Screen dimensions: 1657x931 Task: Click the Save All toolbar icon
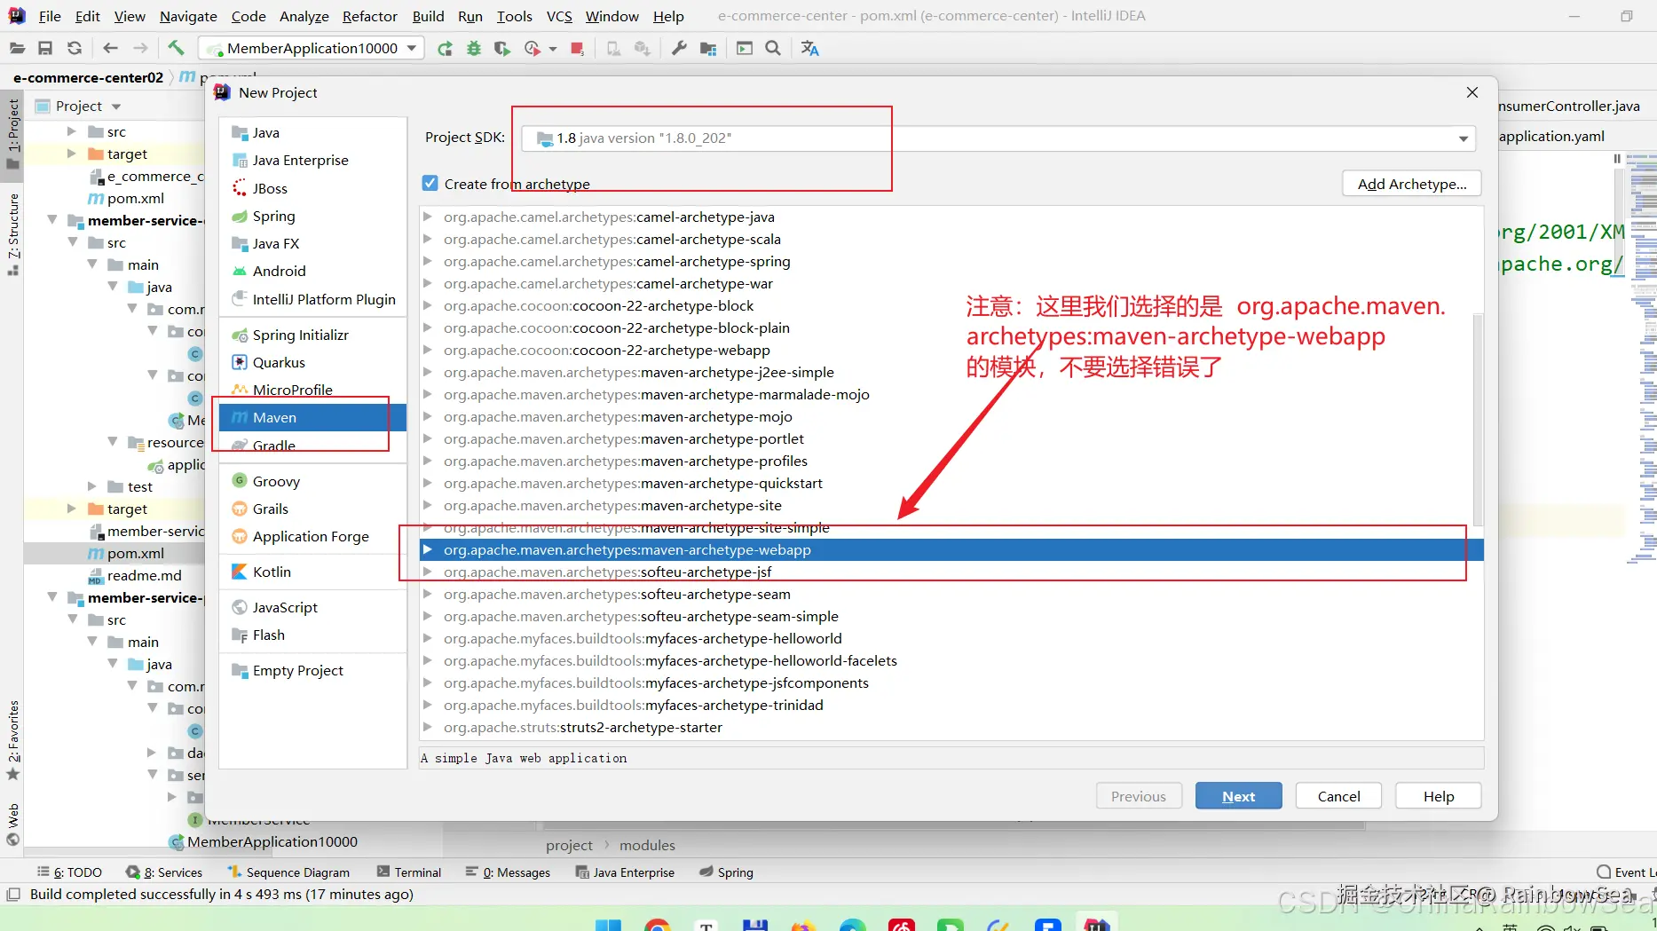[45, 48]
